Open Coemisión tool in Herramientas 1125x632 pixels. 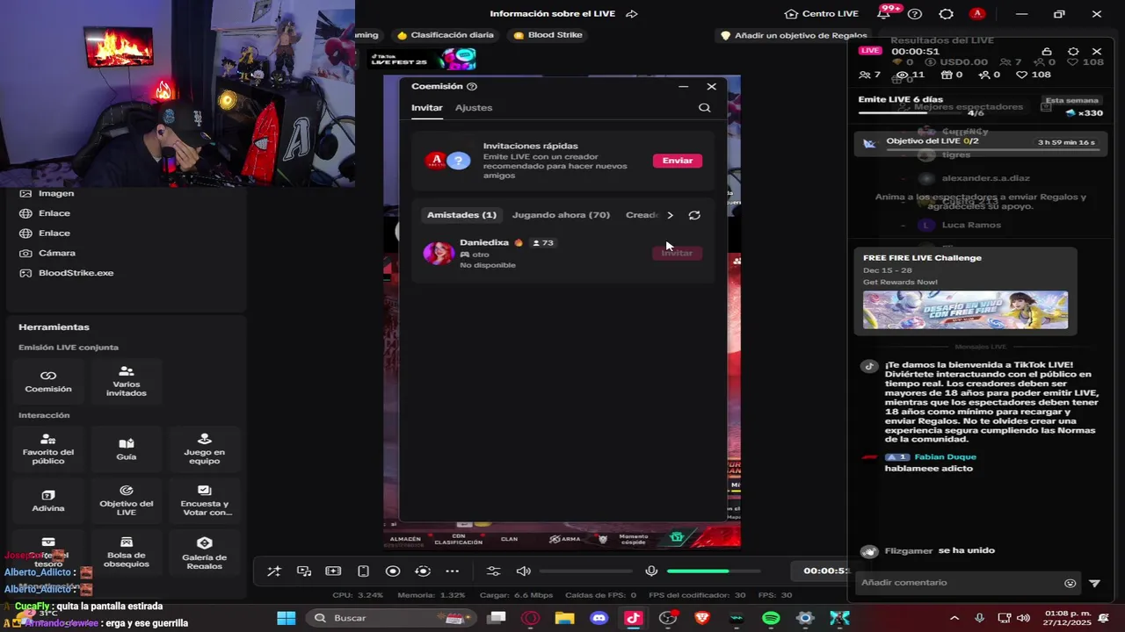pyautogui.click(x=48, y=381)
